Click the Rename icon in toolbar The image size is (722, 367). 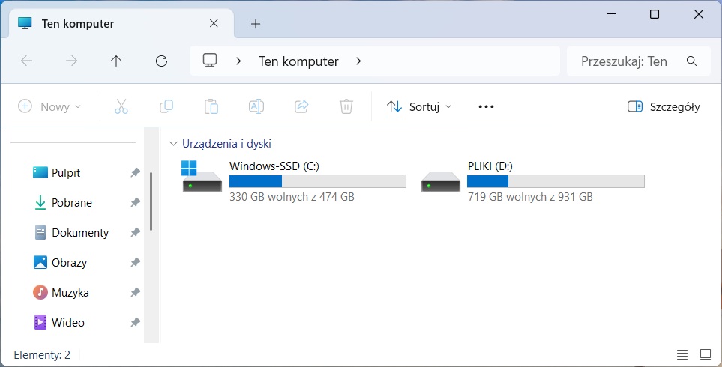coord(256,106)
